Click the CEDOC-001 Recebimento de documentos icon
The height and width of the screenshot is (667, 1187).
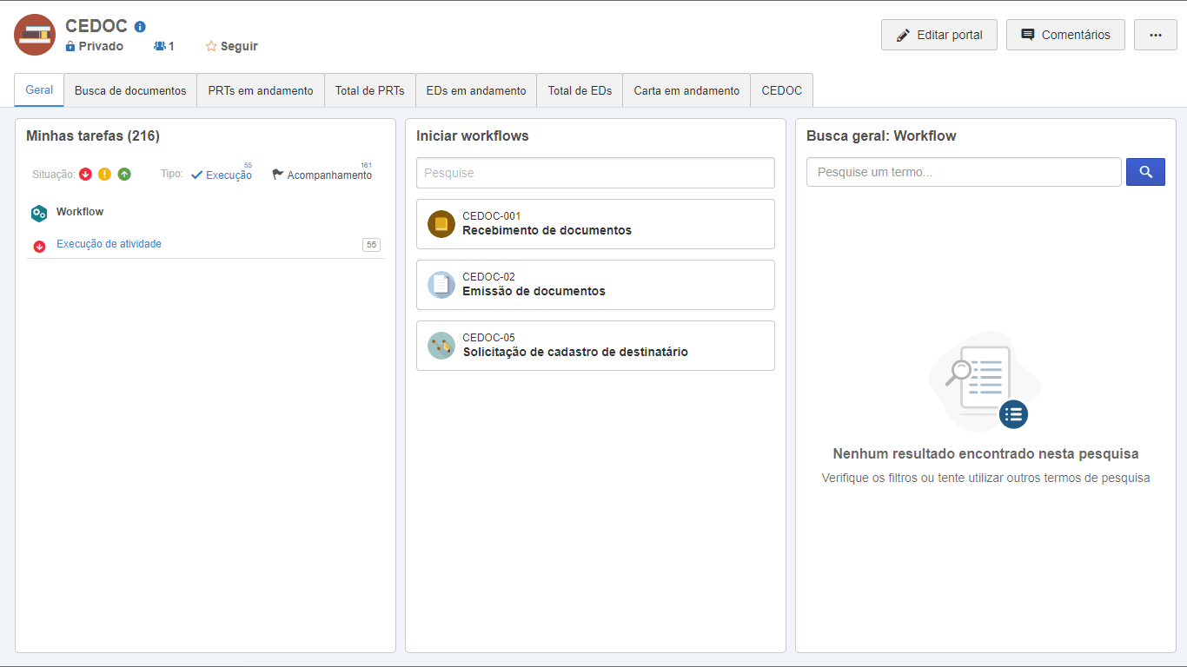441,224
